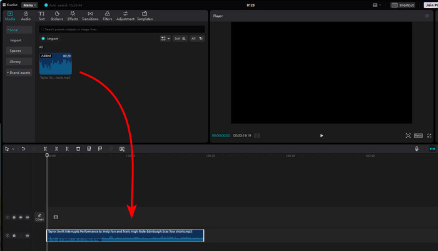Select the Taylor Swift audio clip in timeline
The width and height of the screenshot is (438, 251).
pyautogui.click(x=125, y=235)
